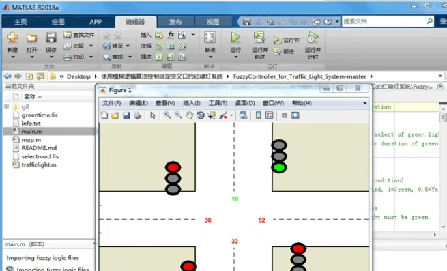Open Figure Tools menu 工具(T)
Viewport: 447px width, 271px height.
pyautogui.click(x=218, y=103)
